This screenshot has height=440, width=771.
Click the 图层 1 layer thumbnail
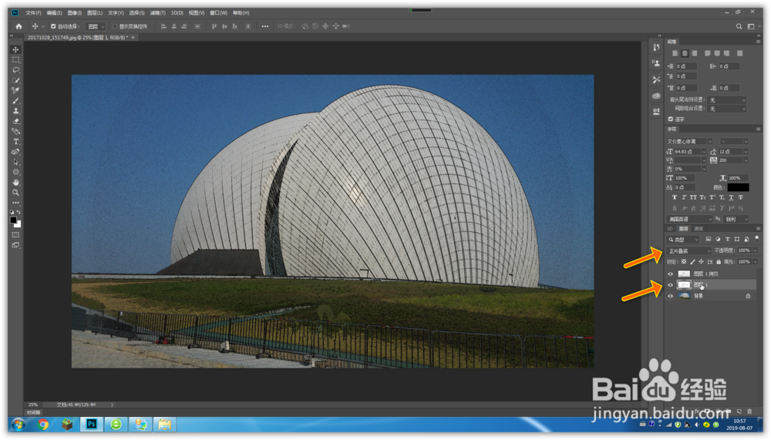684,284
